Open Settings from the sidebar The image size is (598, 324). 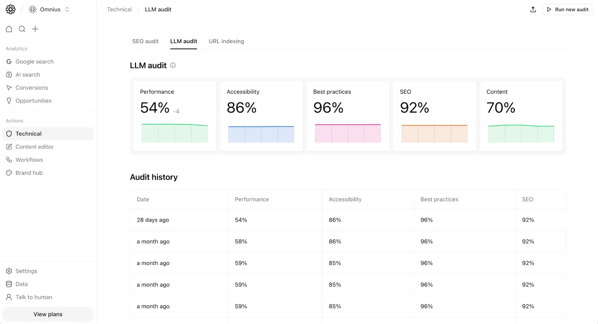[26, 271]
